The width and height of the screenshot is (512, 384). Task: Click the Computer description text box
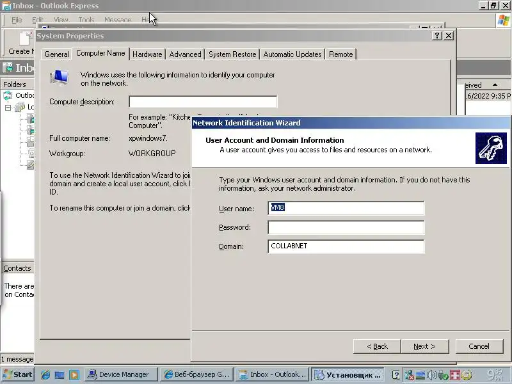pyautogui.click(x=203, y=102)
